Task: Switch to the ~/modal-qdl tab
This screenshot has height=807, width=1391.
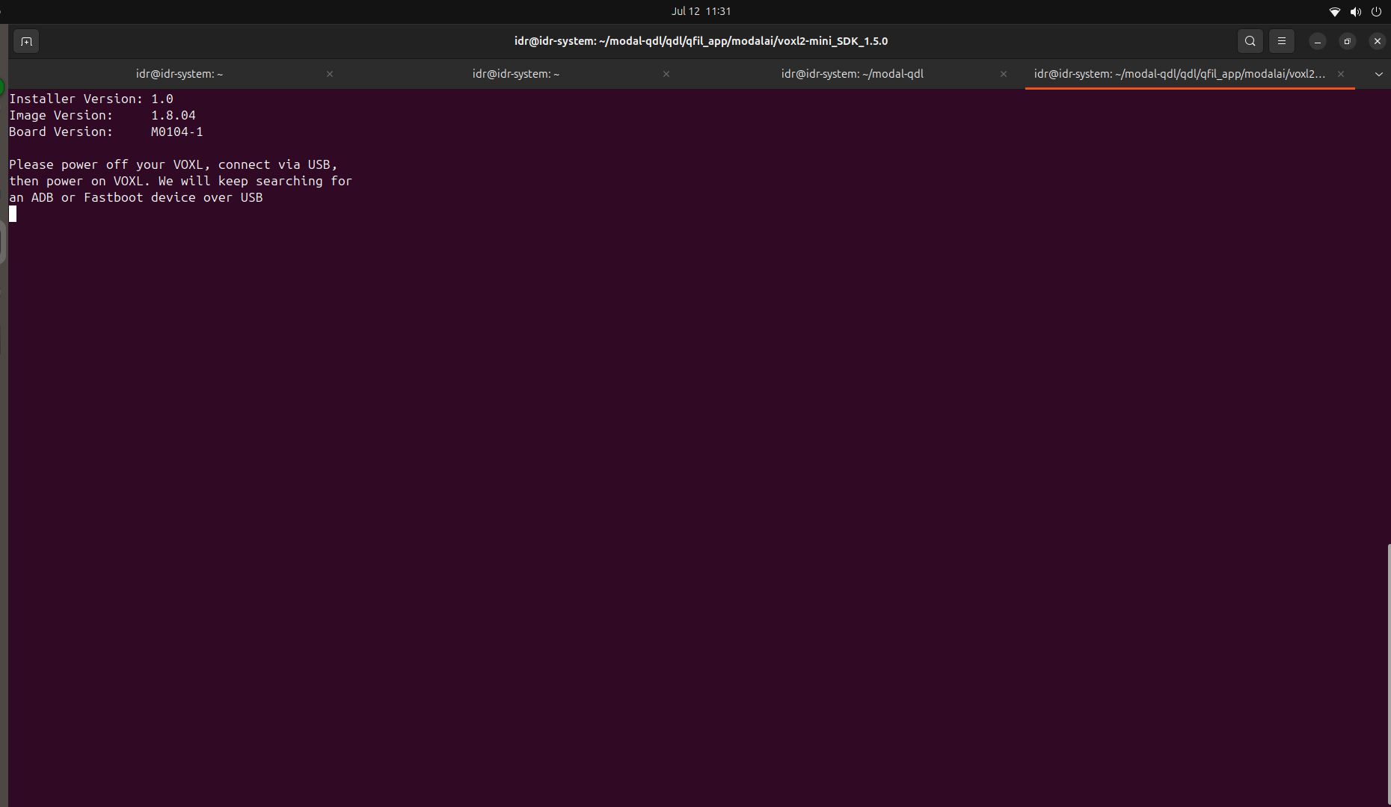Action: point(853,74)
